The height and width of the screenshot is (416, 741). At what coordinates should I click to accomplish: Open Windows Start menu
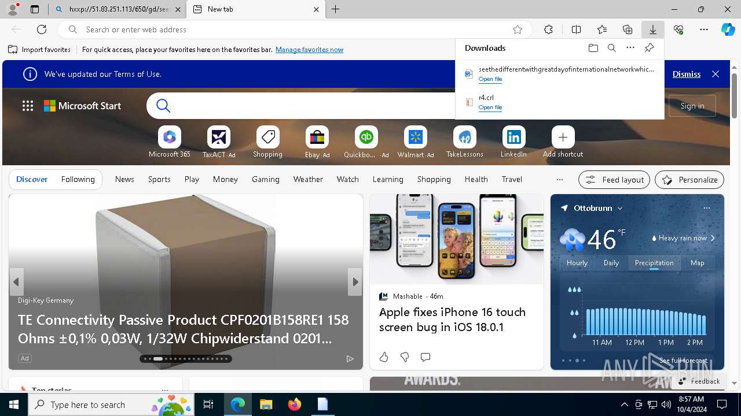[x=14, y=404]
